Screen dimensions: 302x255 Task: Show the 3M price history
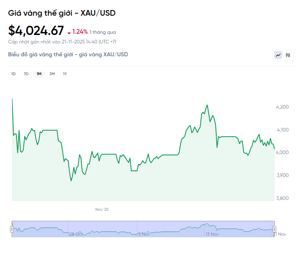52,74
